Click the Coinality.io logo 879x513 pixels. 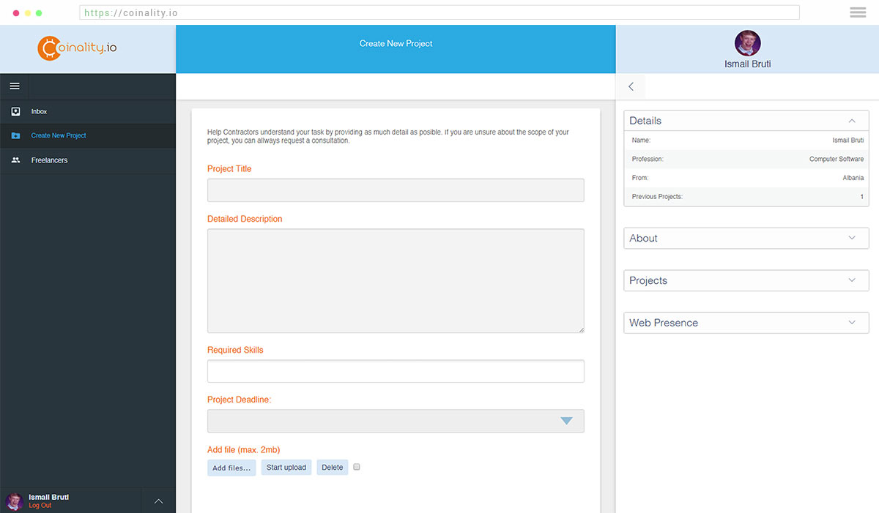tap(77, 48)
